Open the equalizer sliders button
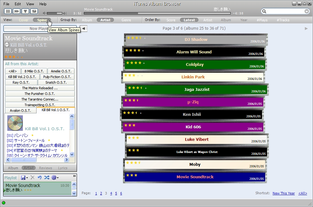Screen dimensions: 313x207 coord(34,11)
